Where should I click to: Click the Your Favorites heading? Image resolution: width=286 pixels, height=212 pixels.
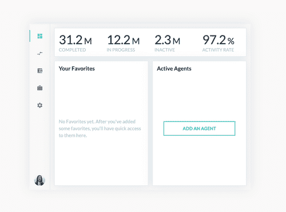[x=77, y=69]
